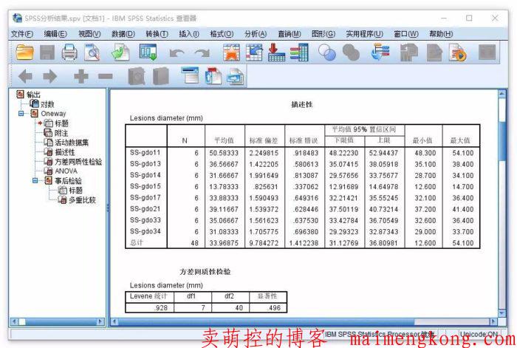Select 多重比较 in the outline tree
The height and width of the screenshot is (348, 517).
[x=81, y=199]
